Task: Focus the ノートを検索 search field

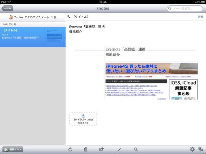Action: point(184,9)
